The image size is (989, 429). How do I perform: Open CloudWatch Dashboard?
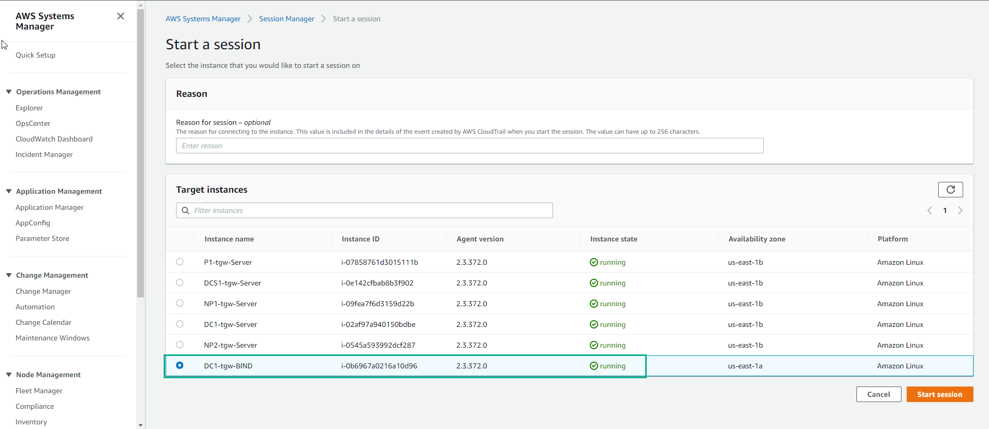coord(54,139)
